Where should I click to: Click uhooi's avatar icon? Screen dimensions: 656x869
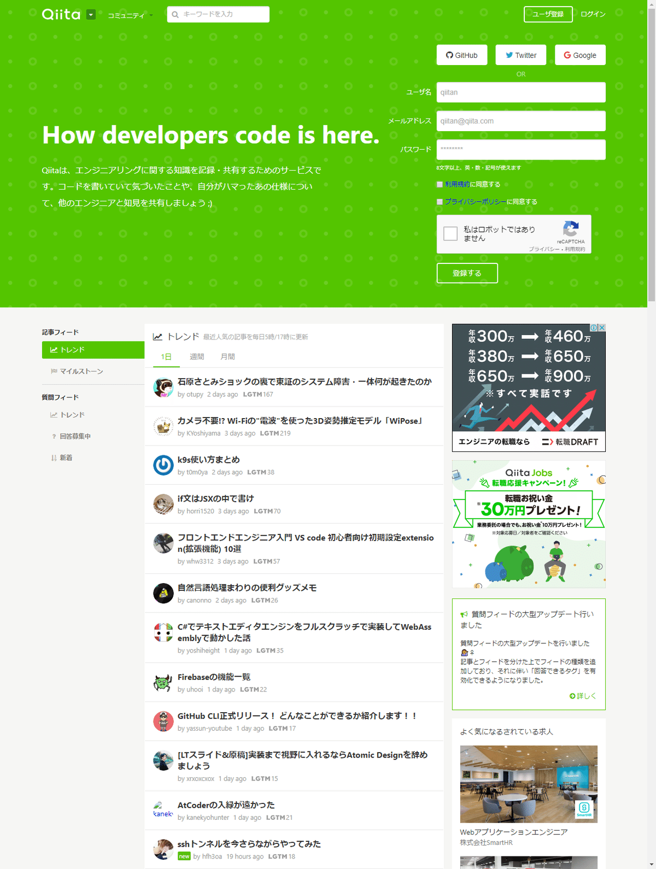163,683
